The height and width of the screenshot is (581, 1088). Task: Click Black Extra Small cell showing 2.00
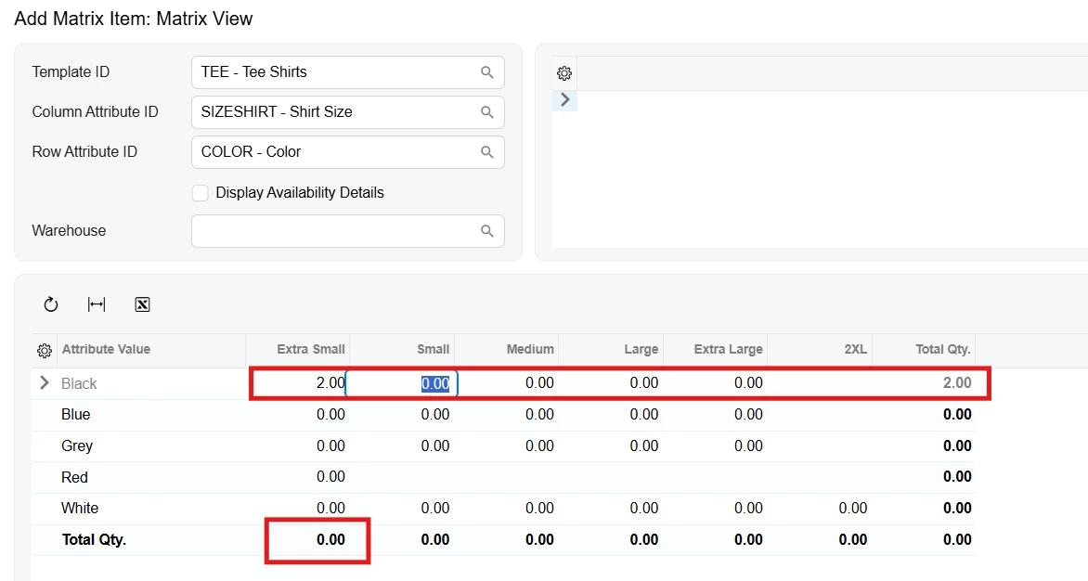pyautogui.click(x=298, y=382)
